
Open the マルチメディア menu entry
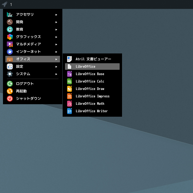[x=33, y=44]
